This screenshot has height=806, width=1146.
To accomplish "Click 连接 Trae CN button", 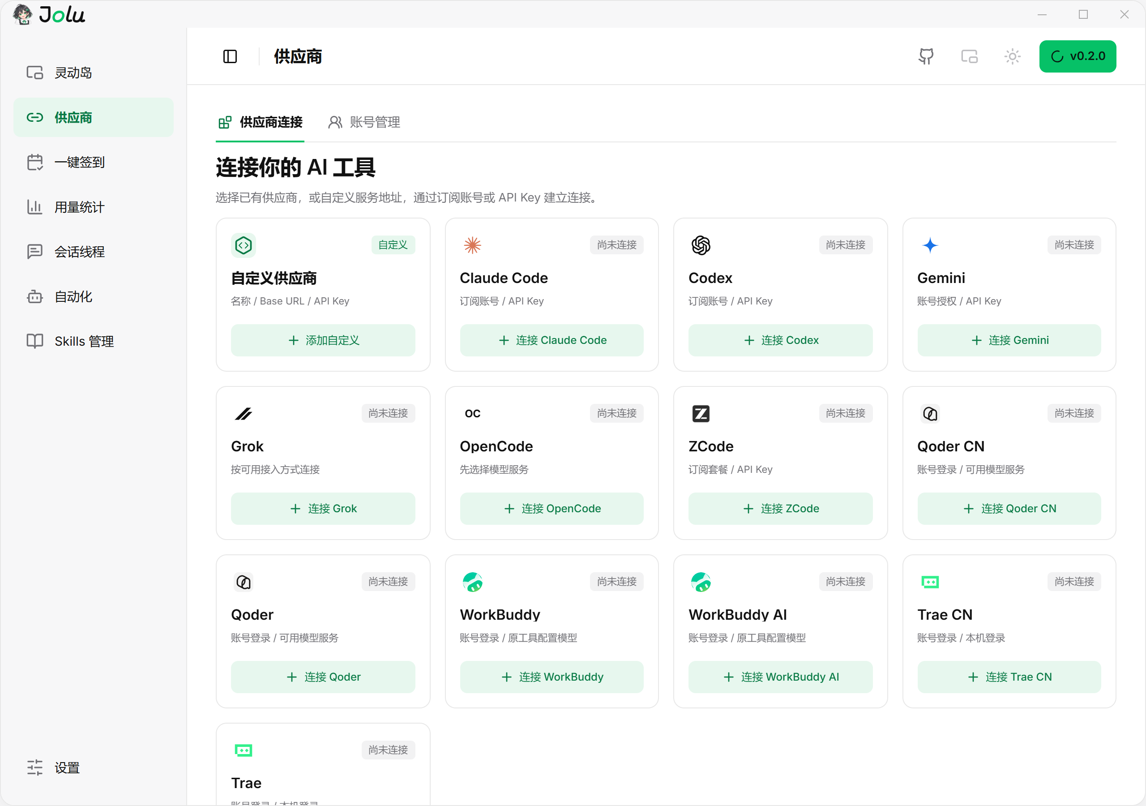I will pos(1009,677).
